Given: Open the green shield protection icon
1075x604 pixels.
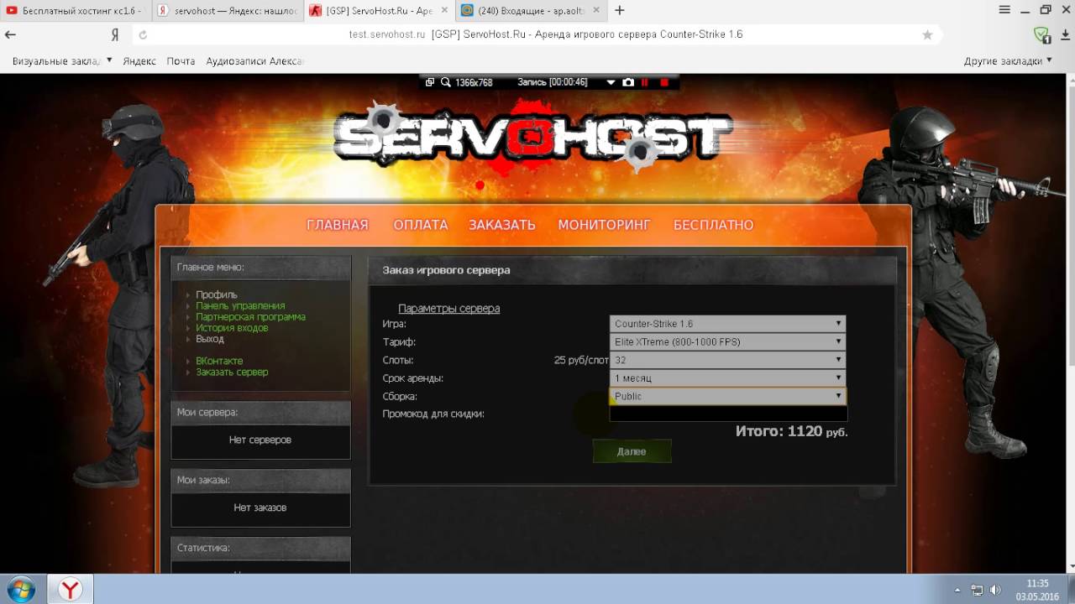Looking at the screenshot, I should (1041, 35).
